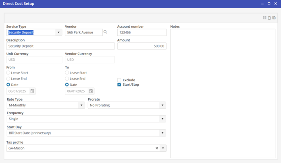The width and height of the screenshot is (281, 163).
Task: Expand the Prorate dropdown
Action: click(162, 105)
